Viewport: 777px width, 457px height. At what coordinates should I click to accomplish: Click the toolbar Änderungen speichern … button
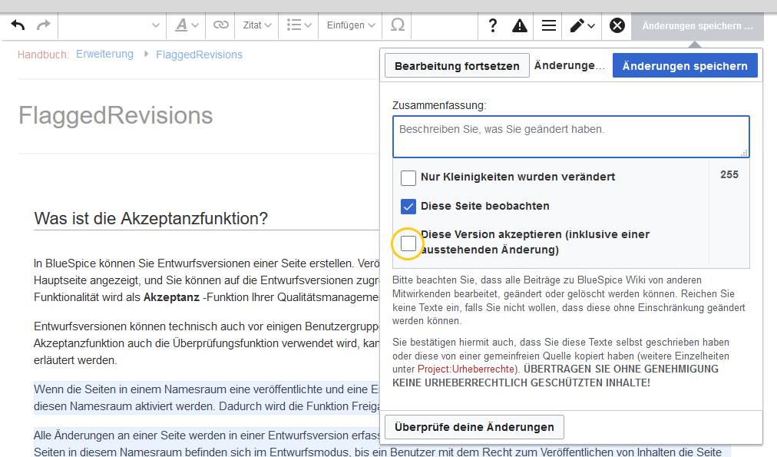[697, 26]
